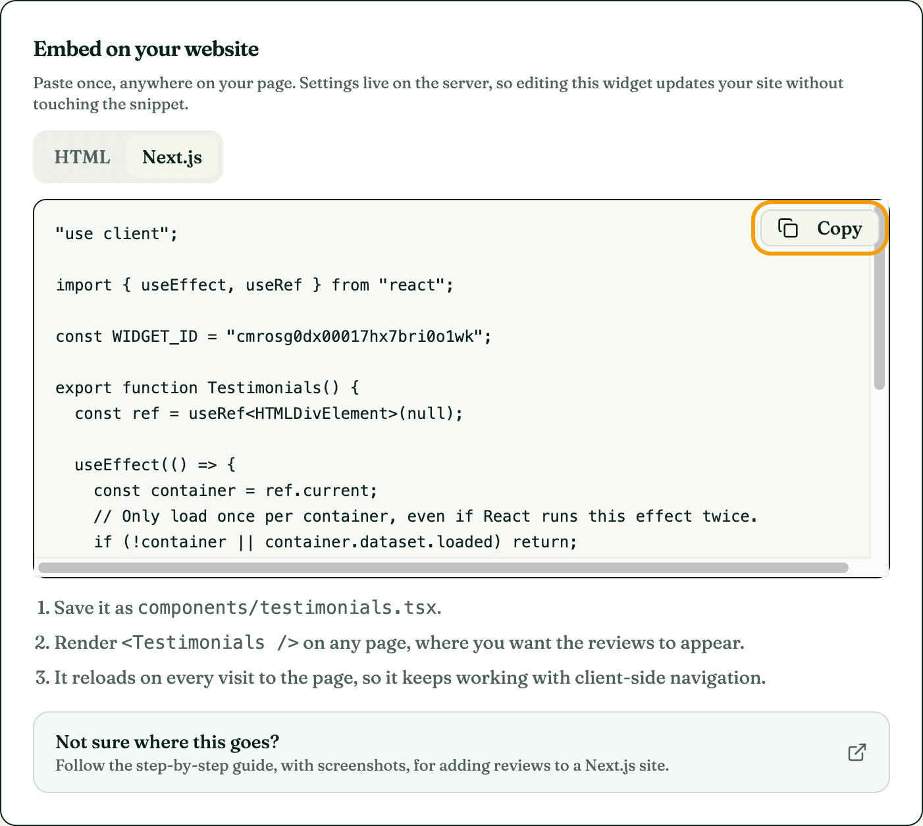This screenshot has height=826, width=923.
Task: Click the const WIDGET_ID code line
Action: click(x=273, y=337)
